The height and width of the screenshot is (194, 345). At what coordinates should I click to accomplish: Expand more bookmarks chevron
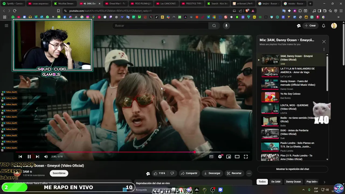click(339, 17)
